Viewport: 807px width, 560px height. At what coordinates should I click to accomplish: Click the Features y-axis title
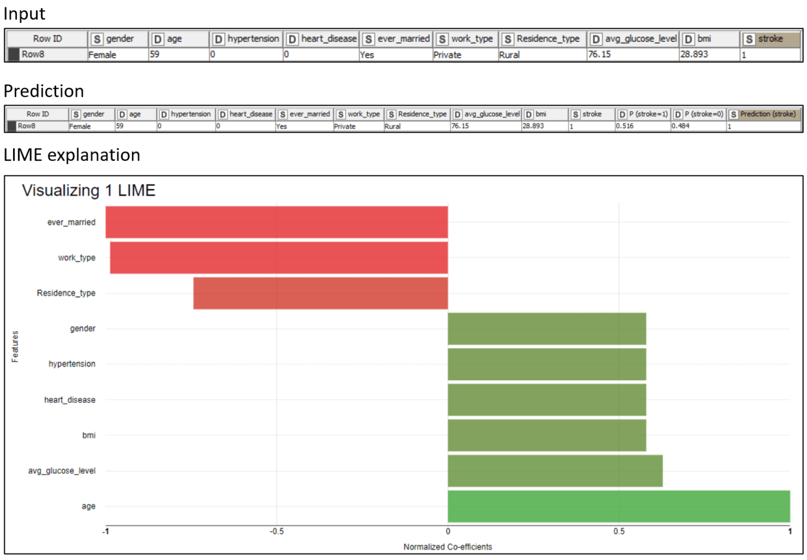[x=15, y=346]
